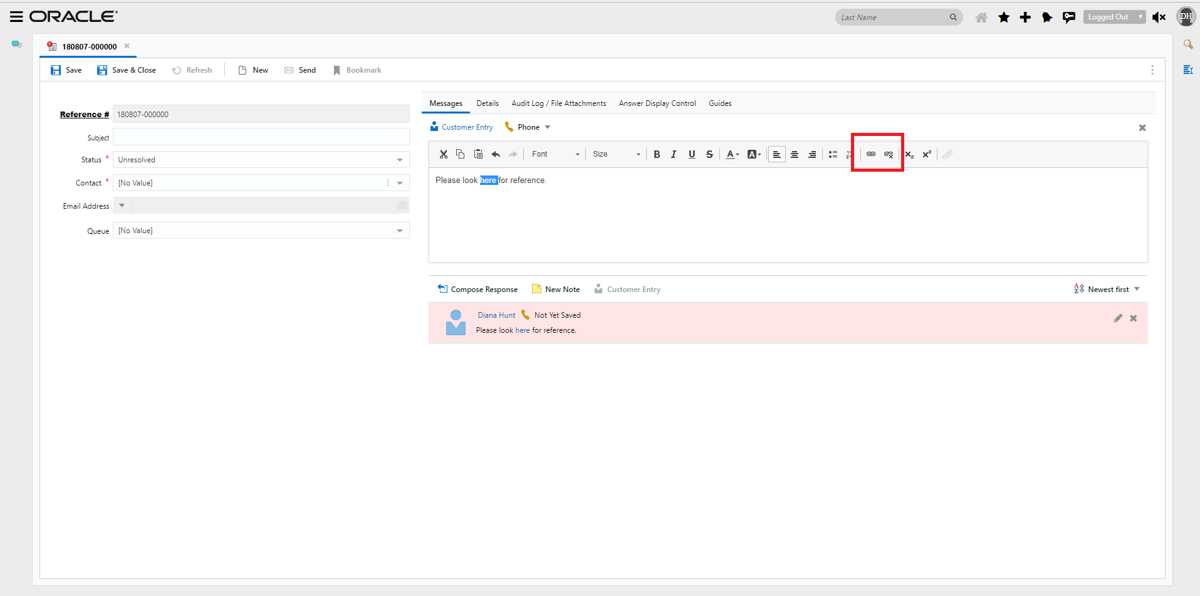Viewport: 1200px width, 596px height.
Task: Edit the Diana Hunt thread entry pencil icon
Action: click(x=1119, y=318)
